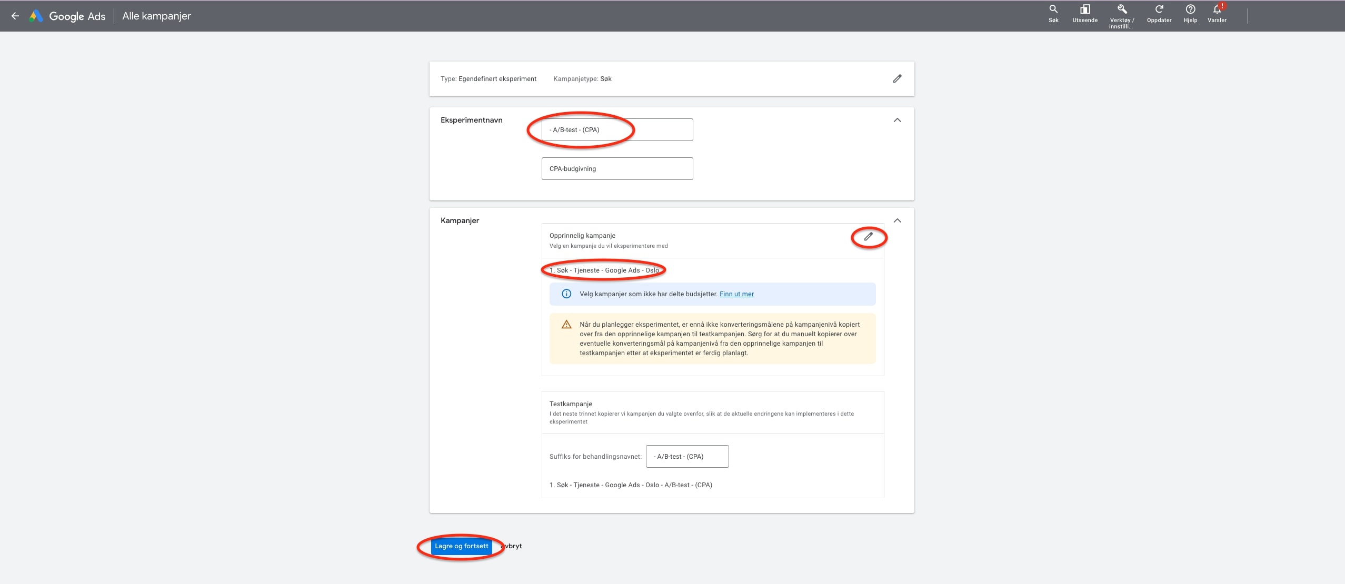
Task: Collapse the Eksperimentnavn section
Action: click(x=897, y=120)
